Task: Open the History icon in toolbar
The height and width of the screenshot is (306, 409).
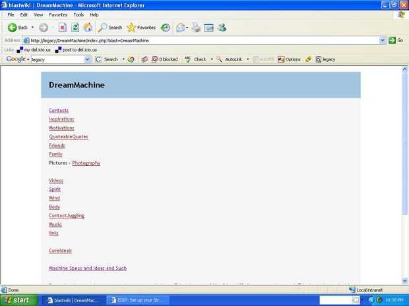Action: pyautogui.click(x=166, y=28)
